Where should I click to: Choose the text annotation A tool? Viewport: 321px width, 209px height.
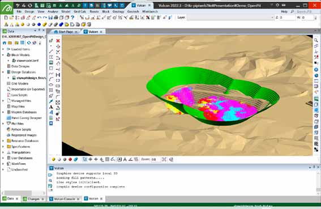(x=51, y=107)
